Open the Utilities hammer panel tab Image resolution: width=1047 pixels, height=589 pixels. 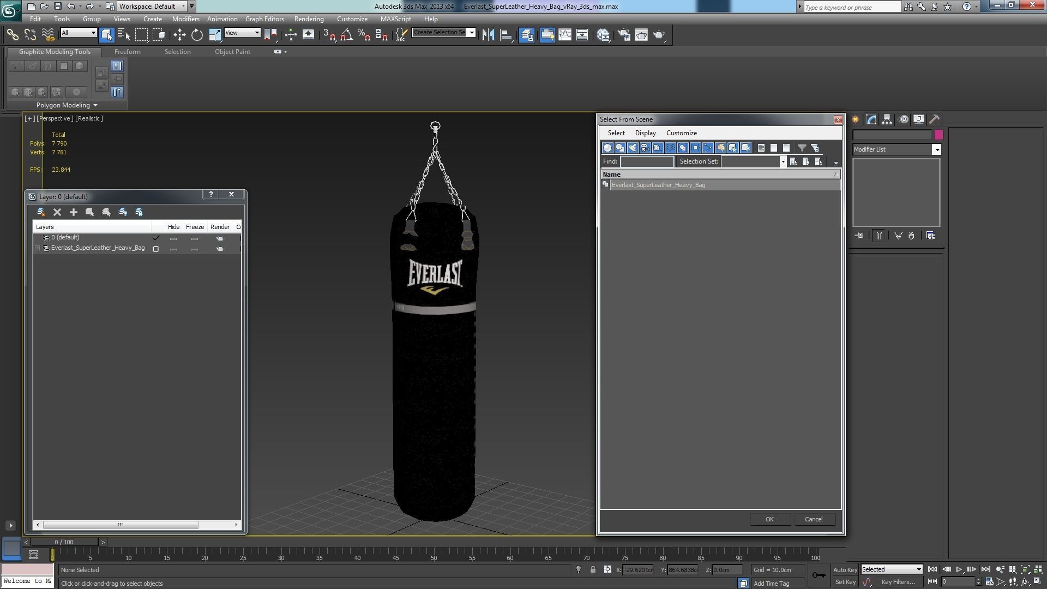[935, 119]
